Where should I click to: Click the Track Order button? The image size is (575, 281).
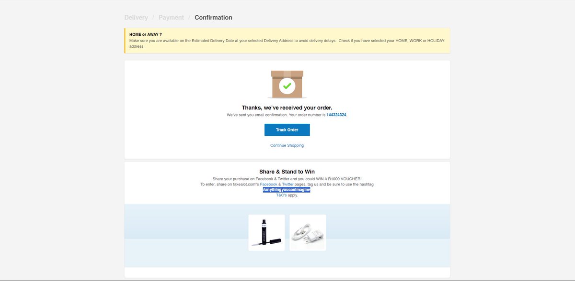[287, 130]
